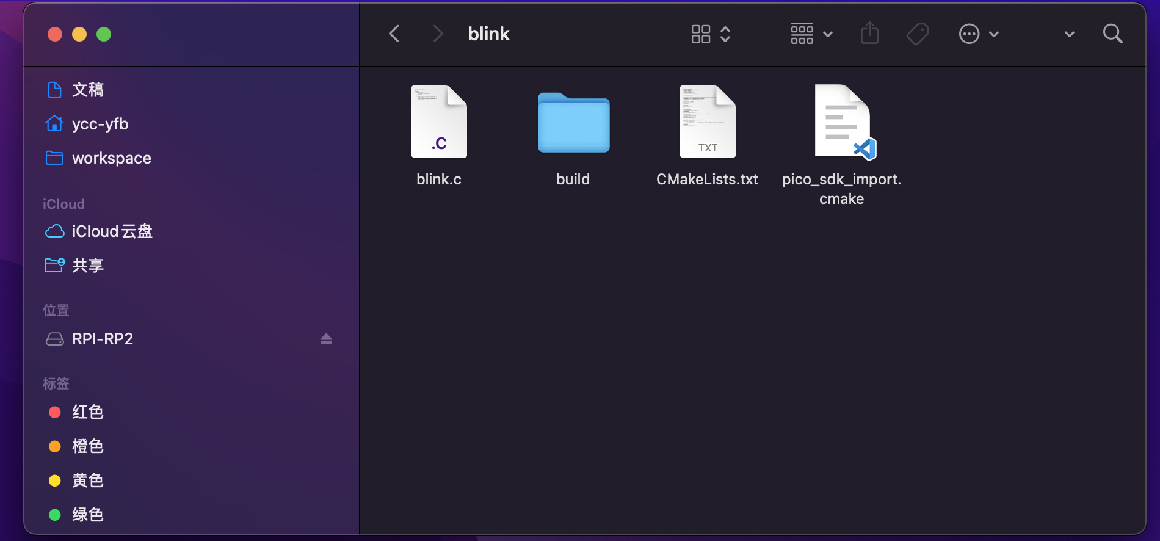Screen dimensions: 1160x541
Task: Select the 橙色 orange tag dot
Action: [x=55, y=446]
